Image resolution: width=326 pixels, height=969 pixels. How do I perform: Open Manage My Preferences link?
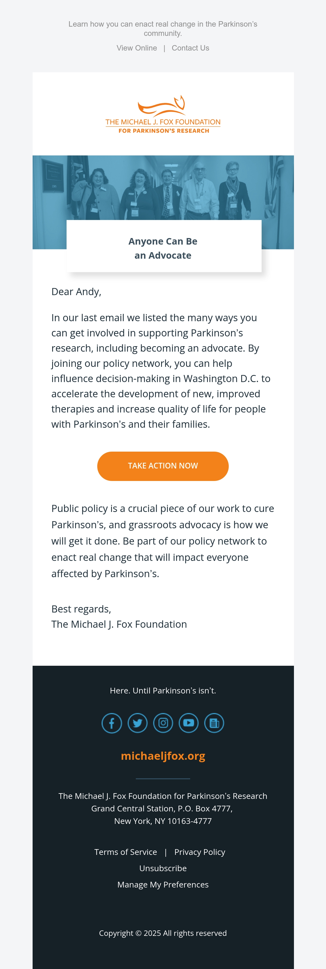[163, 884]
